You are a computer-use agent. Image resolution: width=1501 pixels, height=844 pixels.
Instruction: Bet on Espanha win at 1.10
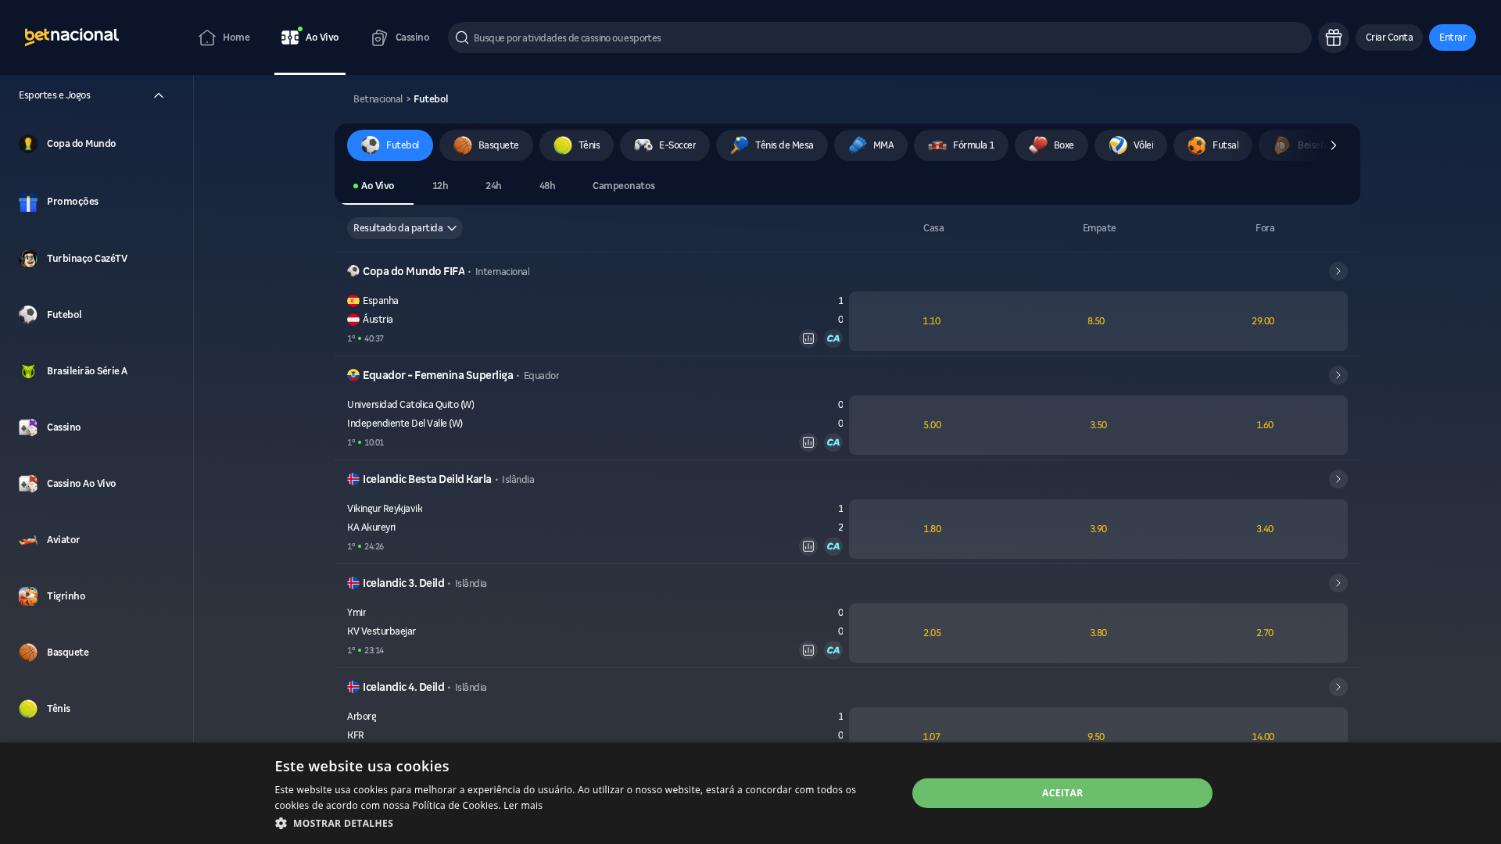pyautogui.click(x=932, y=321)
